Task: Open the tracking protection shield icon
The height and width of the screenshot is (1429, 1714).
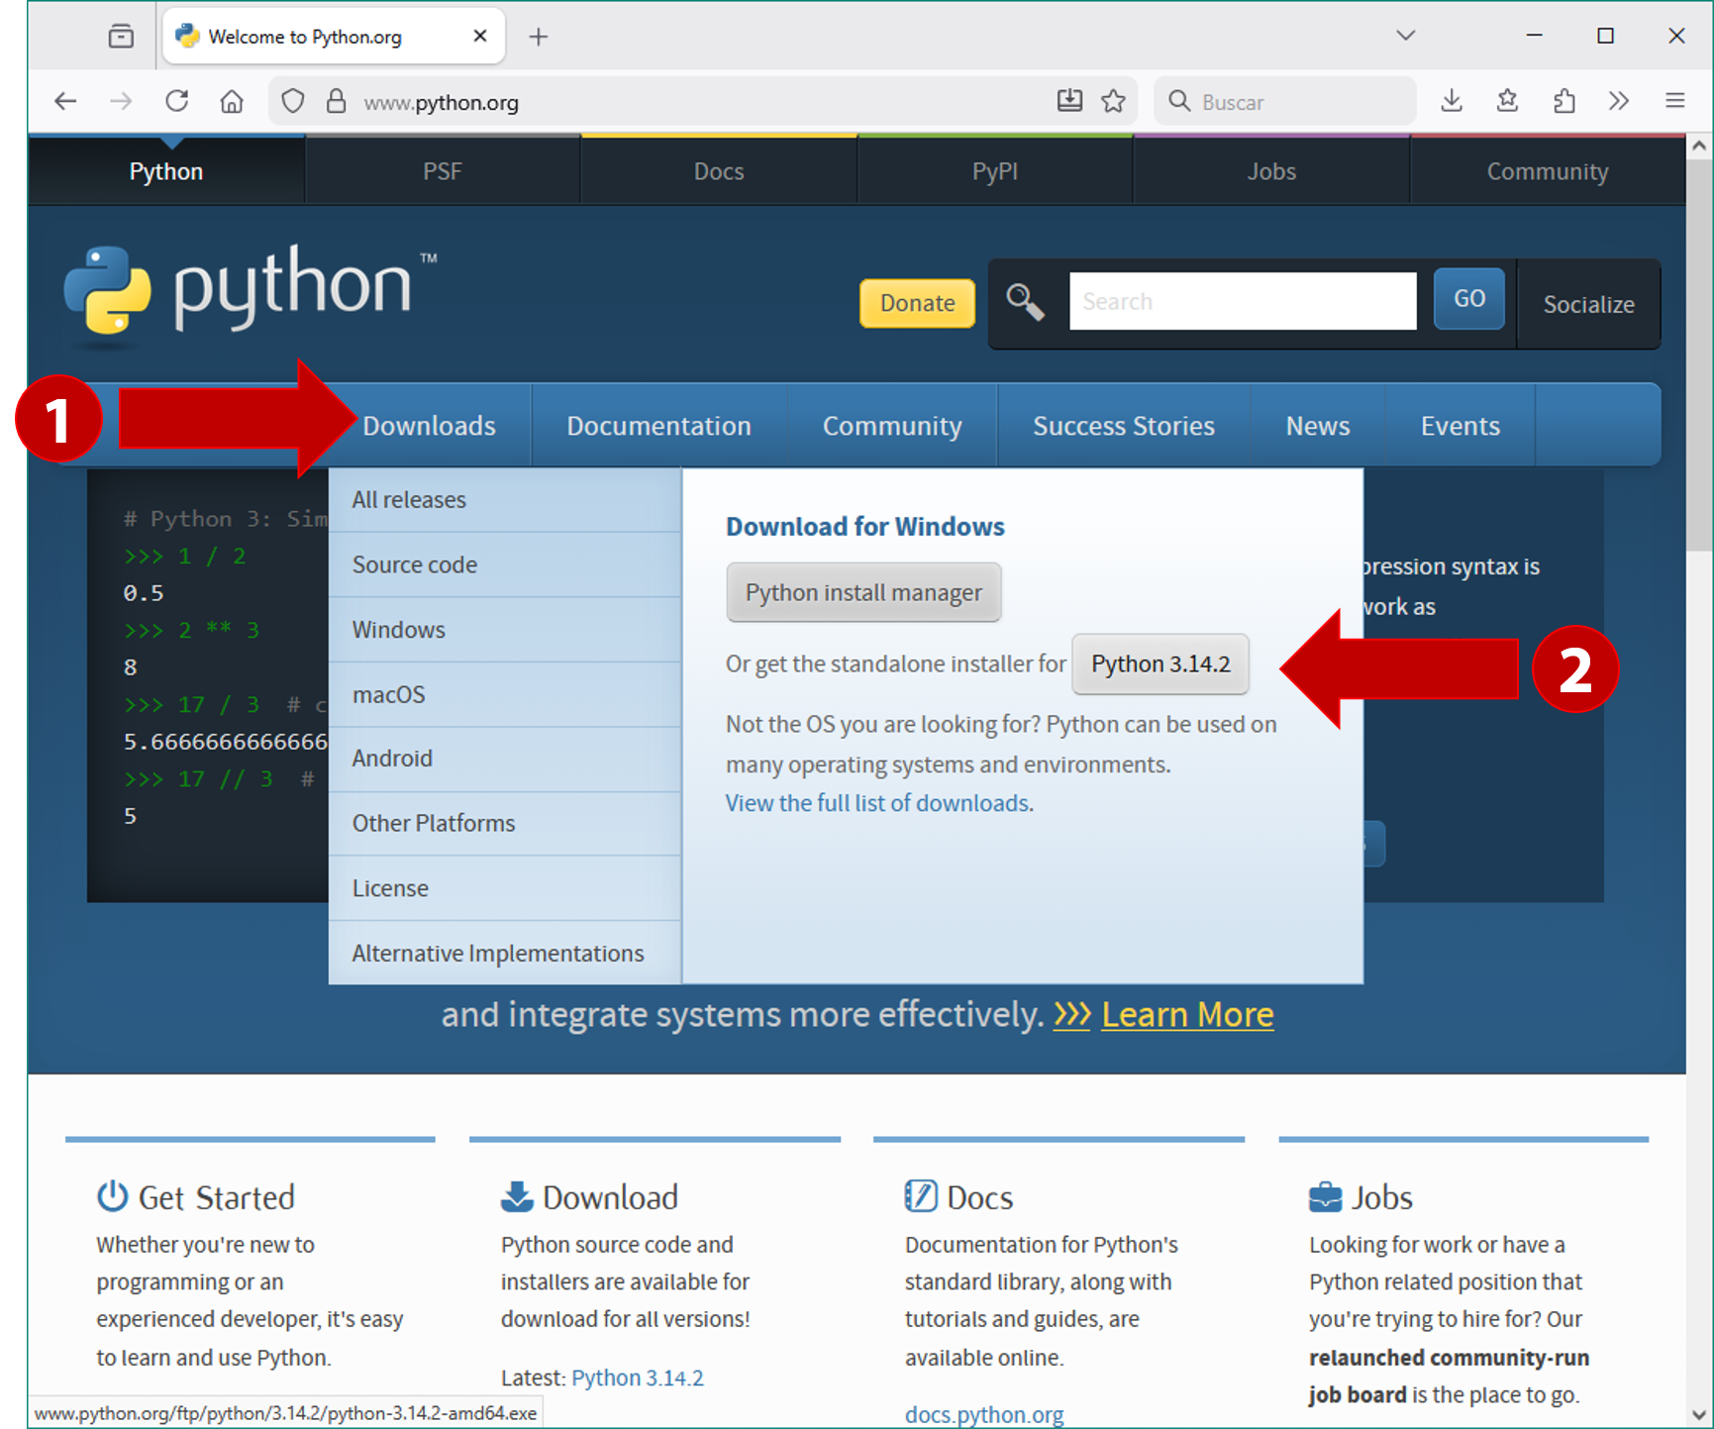Action: (293, 101)
